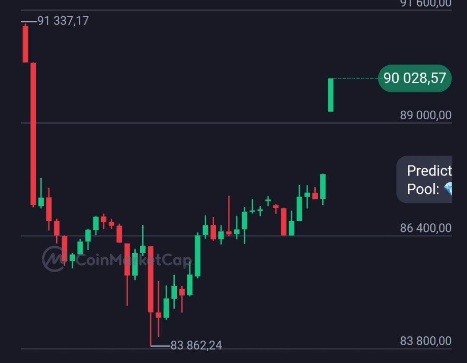This screenshot has width=467, height=363.
Task: Tap the Pool: label in the side card
Action: click(423, 189)
